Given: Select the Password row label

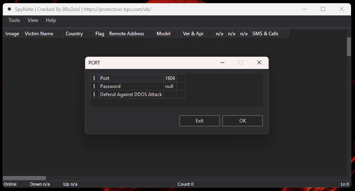Looking at the screenshot, I should tap(131, 86).
